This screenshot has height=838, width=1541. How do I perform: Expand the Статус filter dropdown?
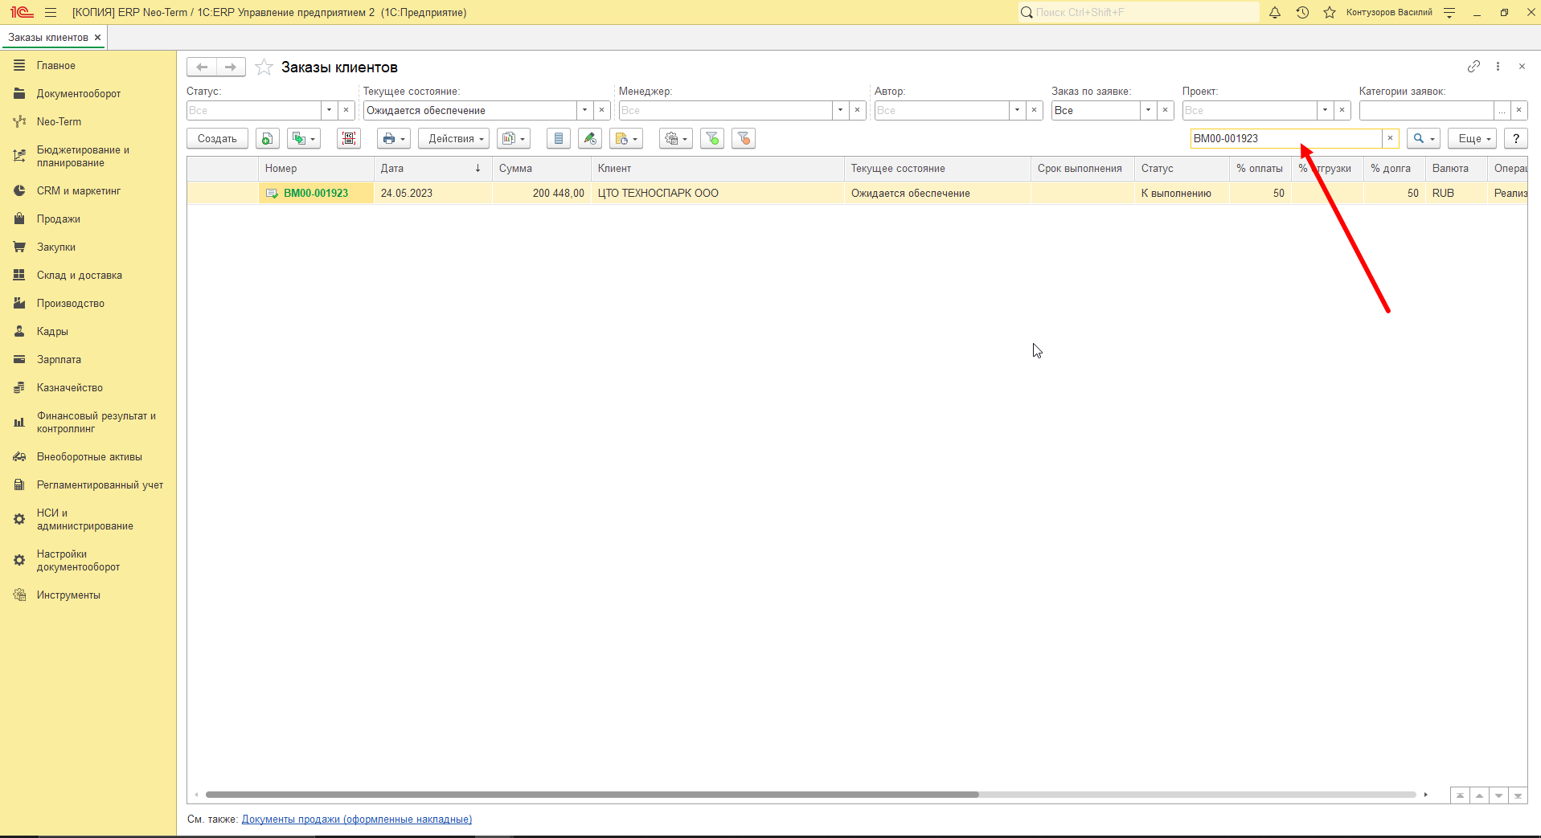point(329,110)
